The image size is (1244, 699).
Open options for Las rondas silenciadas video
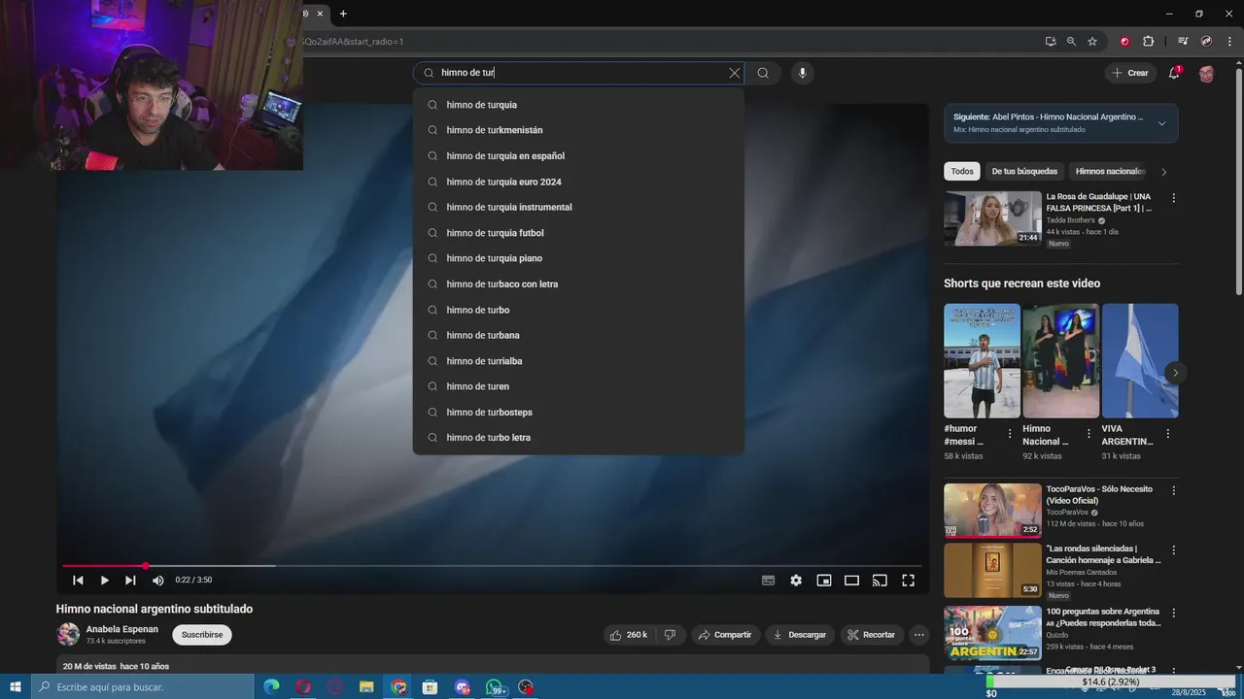[x=1173, y=549]
